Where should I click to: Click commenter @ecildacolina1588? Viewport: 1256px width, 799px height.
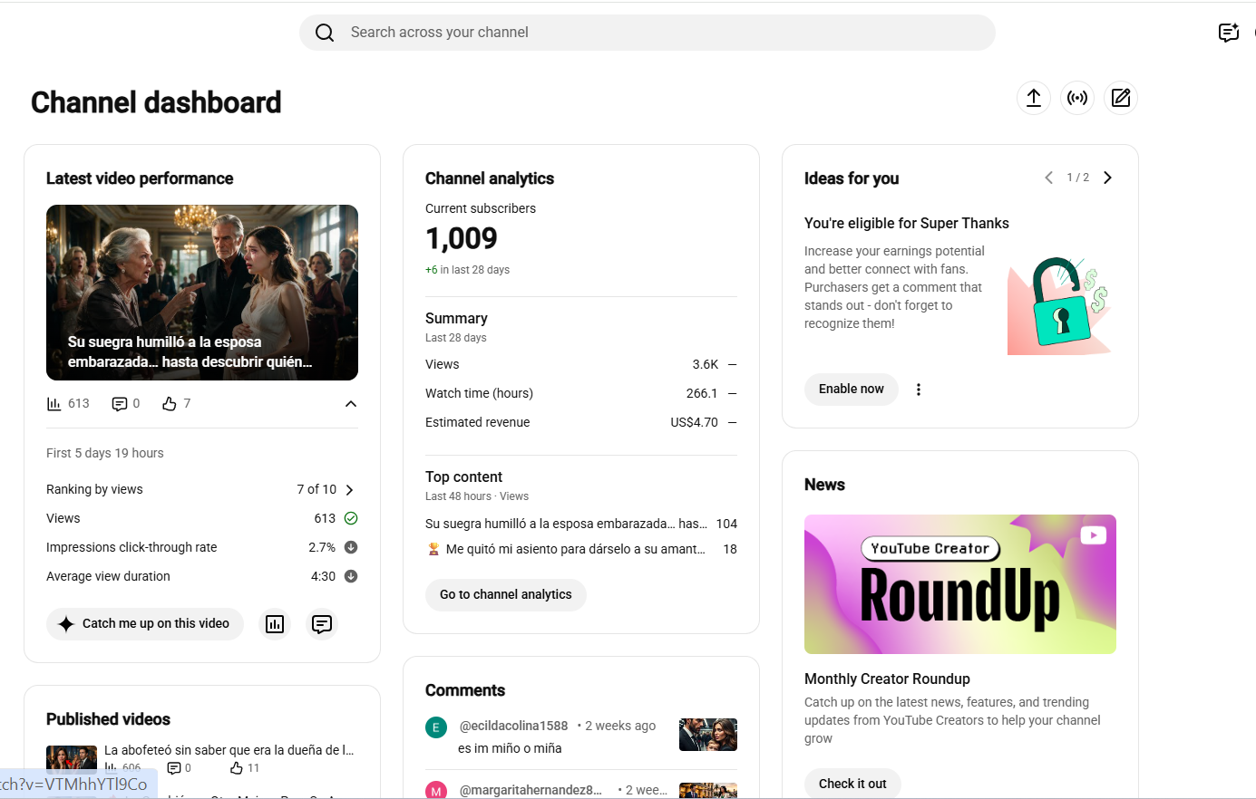(x=513, y=726)
